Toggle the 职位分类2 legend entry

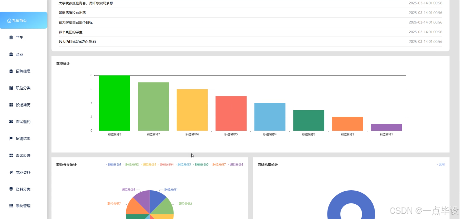click(131, 165)
